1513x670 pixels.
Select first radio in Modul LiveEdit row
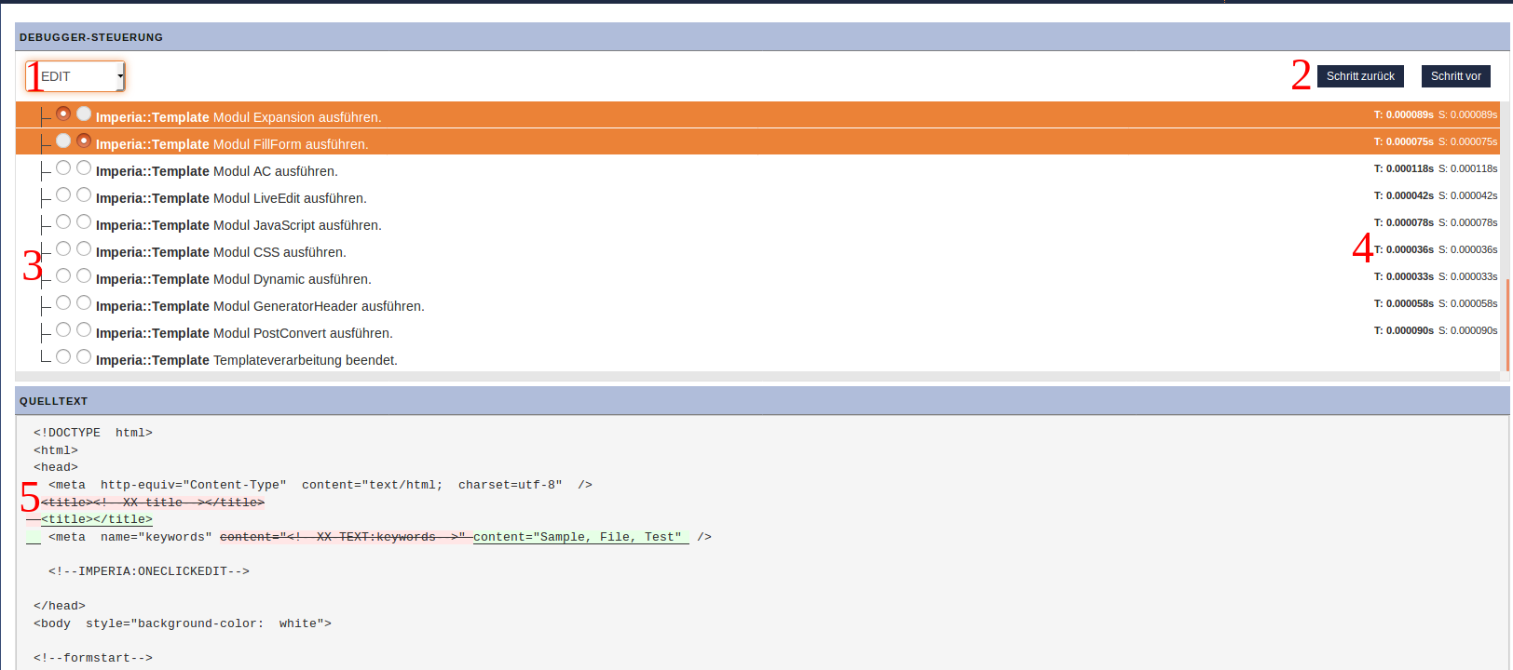pos(63,194)
